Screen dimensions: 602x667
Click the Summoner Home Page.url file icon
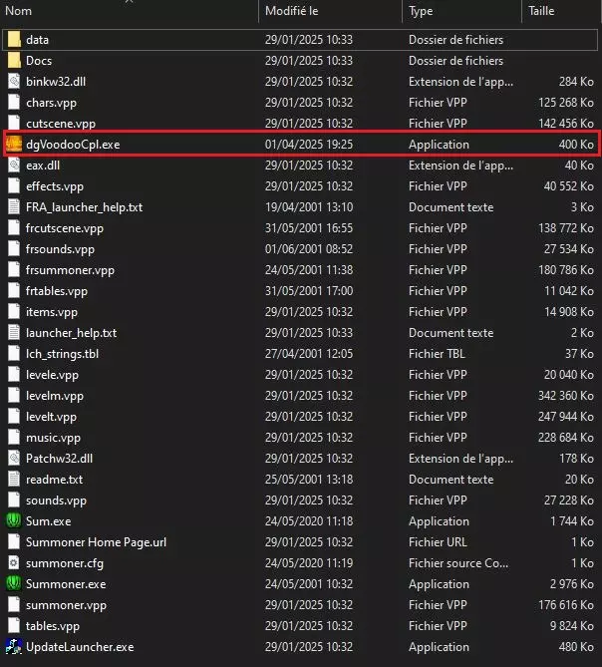pyautogui.click(x=14, y=542)
